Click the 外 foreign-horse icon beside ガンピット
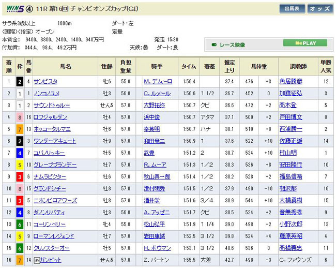 pos(36,260)
